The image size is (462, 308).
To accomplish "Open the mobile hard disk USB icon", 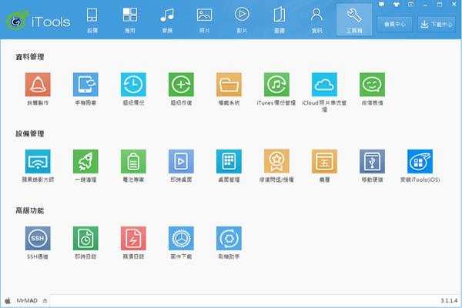I will (372, 162).
